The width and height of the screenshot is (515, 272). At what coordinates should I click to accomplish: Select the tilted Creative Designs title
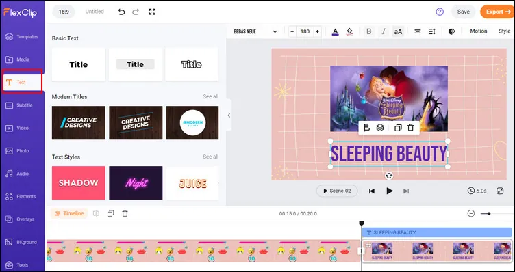(x=136, y=122)
